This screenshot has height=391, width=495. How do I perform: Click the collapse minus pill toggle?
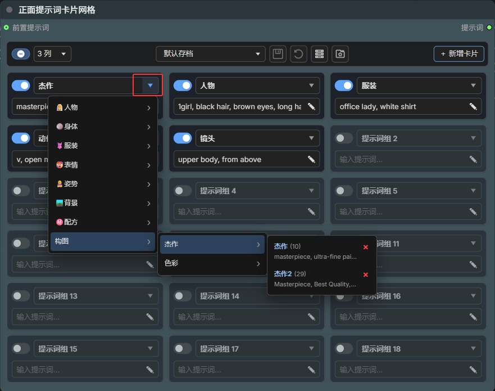[21, 54]
